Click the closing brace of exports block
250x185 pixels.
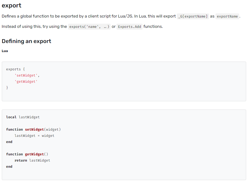coord(7,88)
